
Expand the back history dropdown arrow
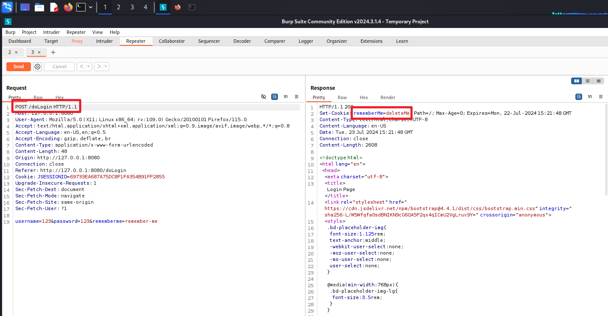89,67
